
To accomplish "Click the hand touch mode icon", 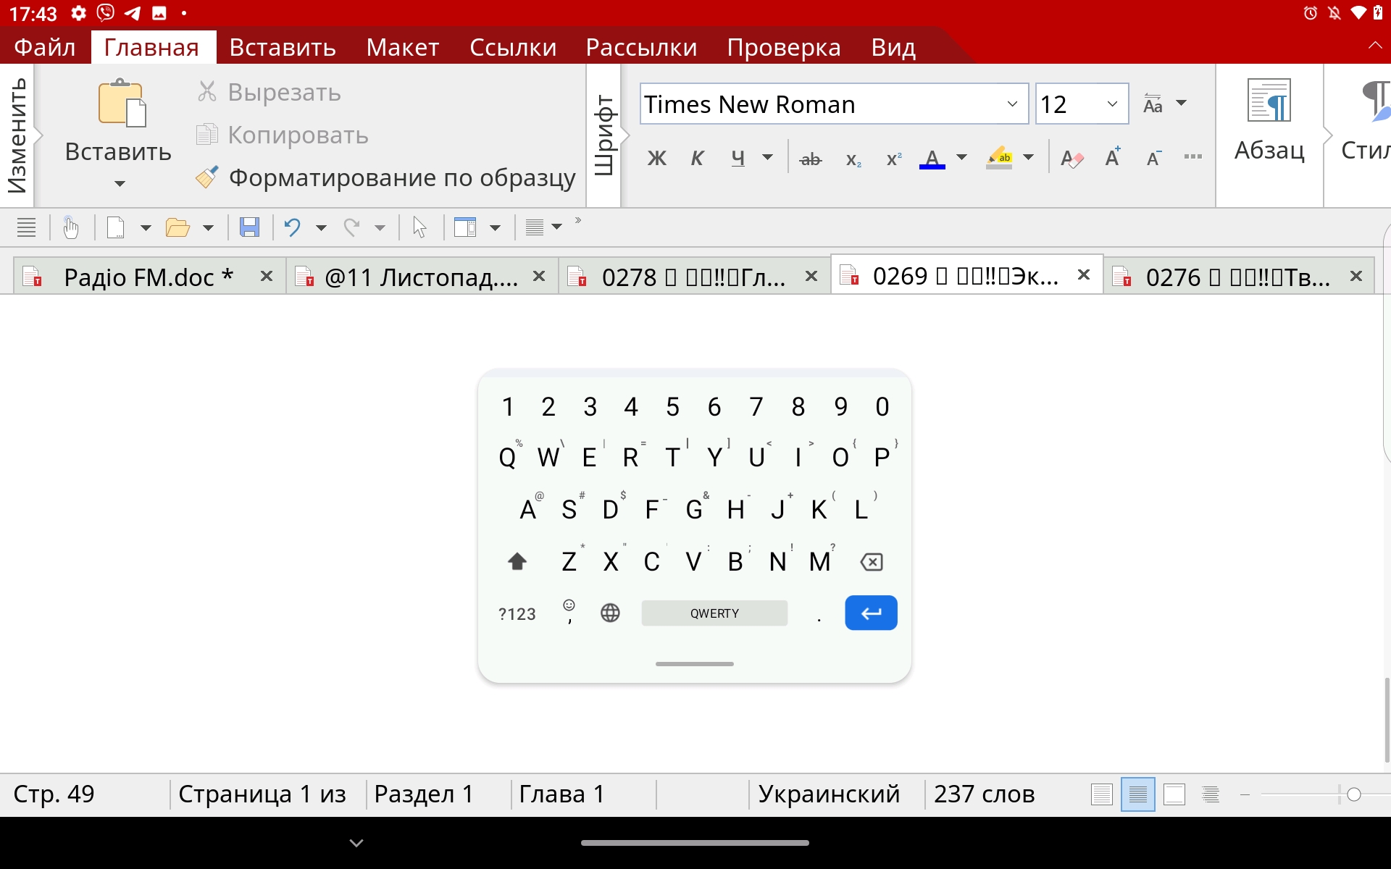I will (70, 227).
